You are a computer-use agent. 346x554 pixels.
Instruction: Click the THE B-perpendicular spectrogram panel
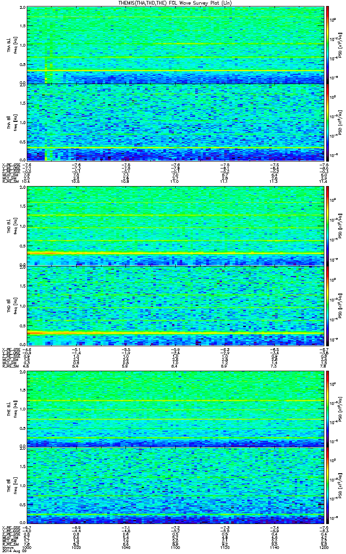[x=175, y=409]
